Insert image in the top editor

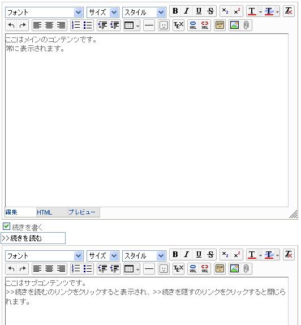(x=234, y=25)
